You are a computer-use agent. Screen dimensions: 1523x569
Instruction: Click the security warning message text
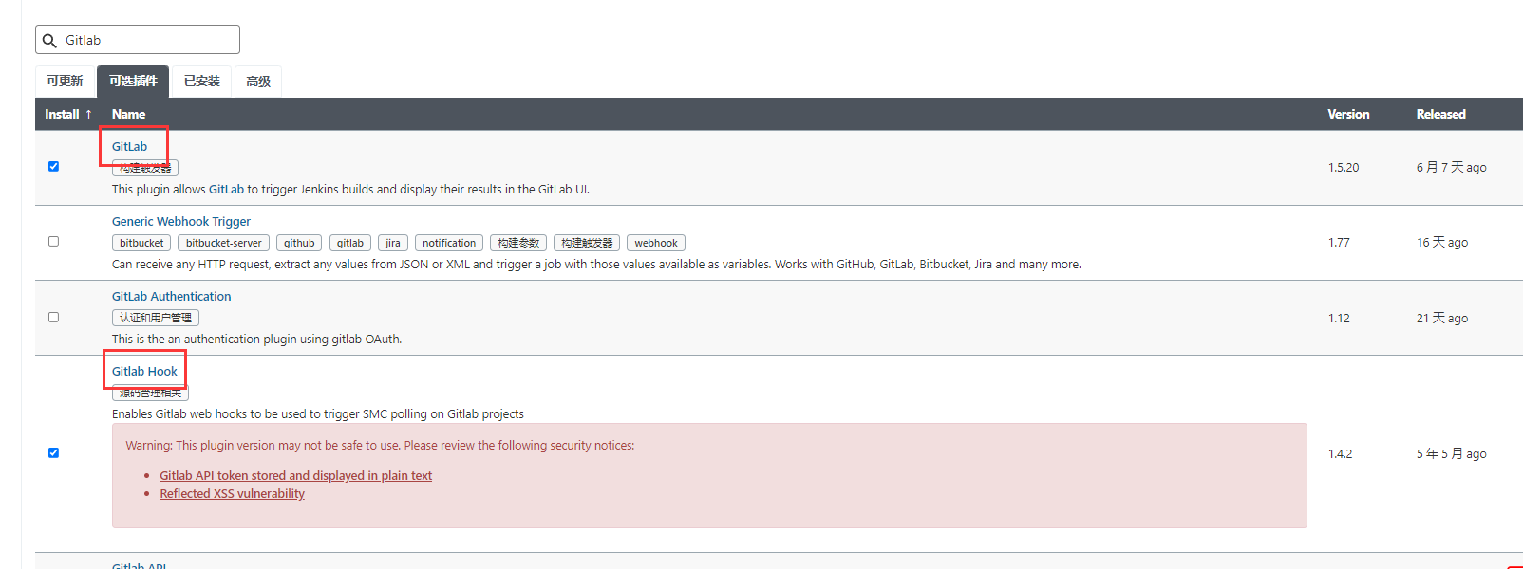(380, 446)
